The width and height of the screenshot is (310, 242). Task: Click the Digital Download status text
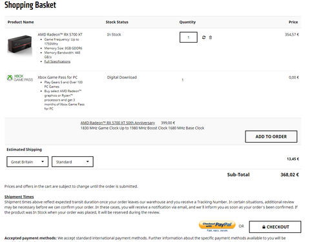point(122,77)
